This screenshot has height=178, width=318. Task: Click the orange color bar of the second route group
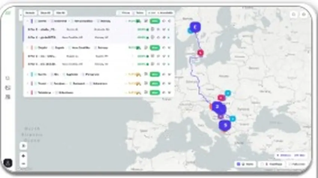32,48
